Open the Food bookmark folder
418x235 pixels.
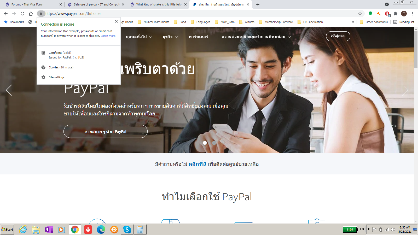(x=180, y=22)
